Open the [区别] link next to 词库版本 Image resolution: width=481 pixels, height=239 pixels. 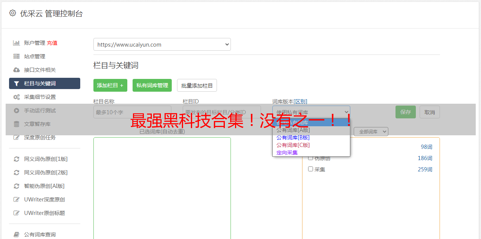300,101
